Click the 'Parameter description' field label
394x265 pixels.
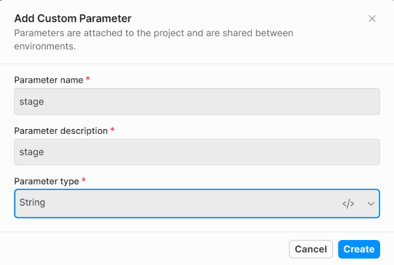coord(61,131)
